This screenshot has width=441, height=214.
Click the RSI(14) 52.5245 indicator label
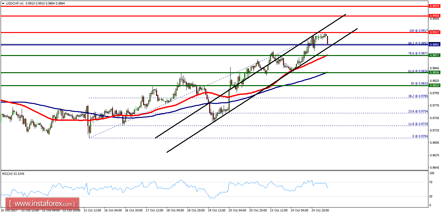(13, 174)
